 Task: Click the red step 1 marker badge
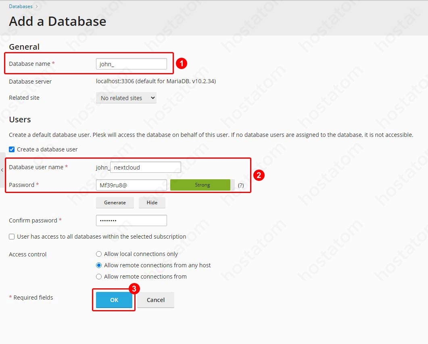pos(182,63)
